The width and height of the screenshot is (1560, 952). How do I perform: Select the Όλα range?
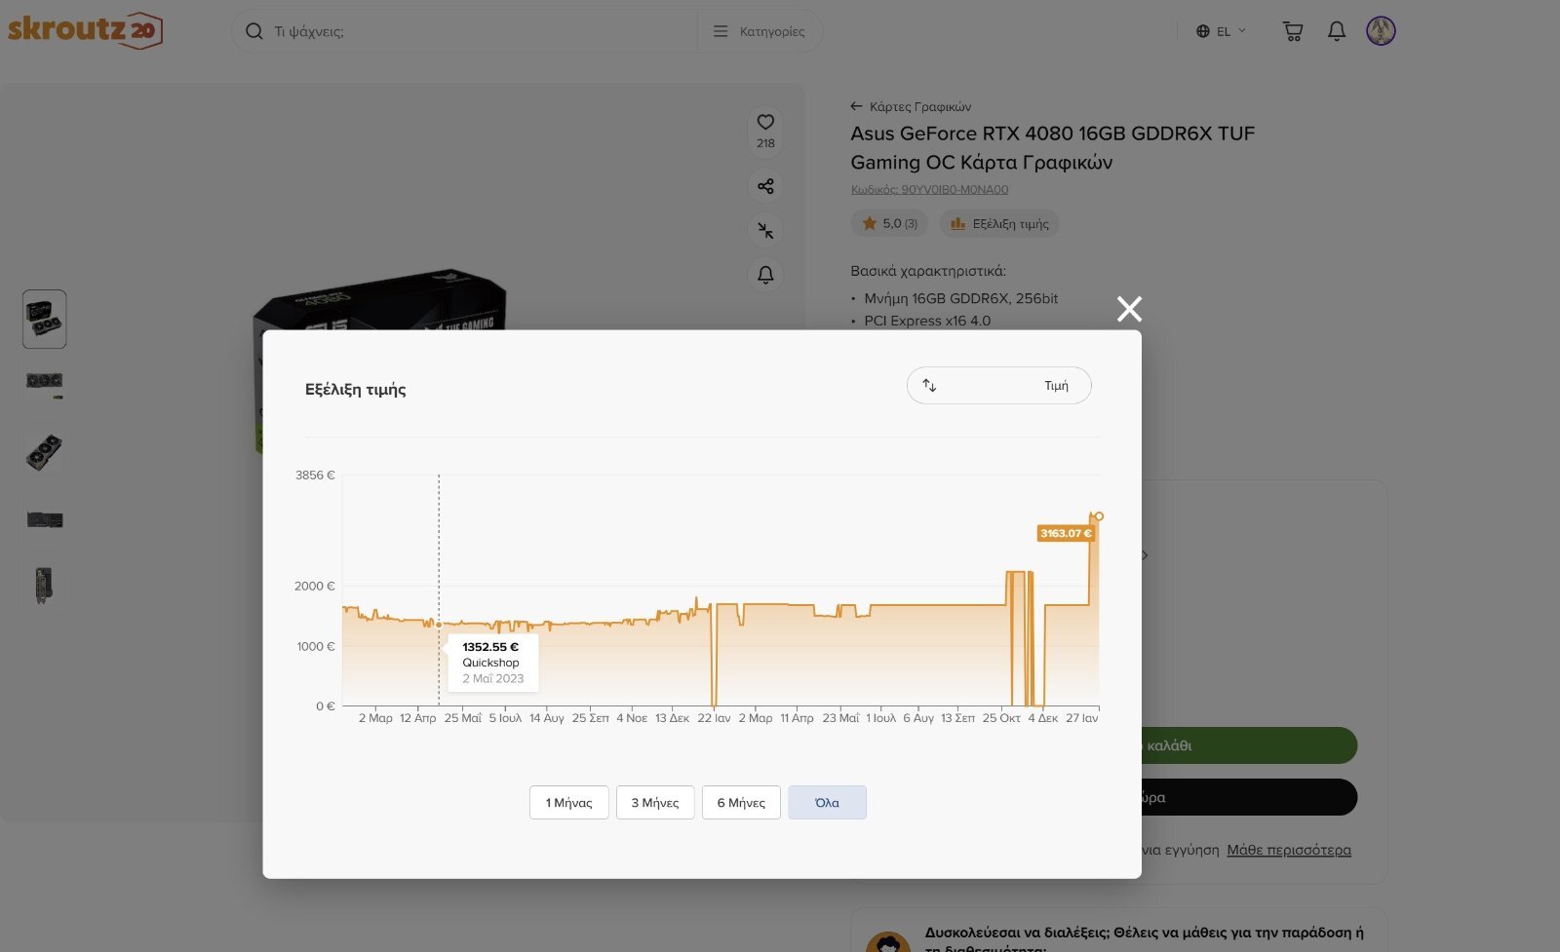tap(827, 803)
